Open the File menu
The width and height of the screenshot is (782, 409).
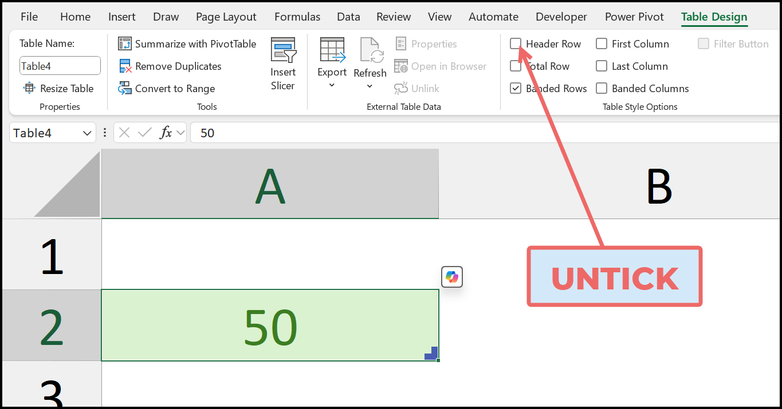pos(29,17)
